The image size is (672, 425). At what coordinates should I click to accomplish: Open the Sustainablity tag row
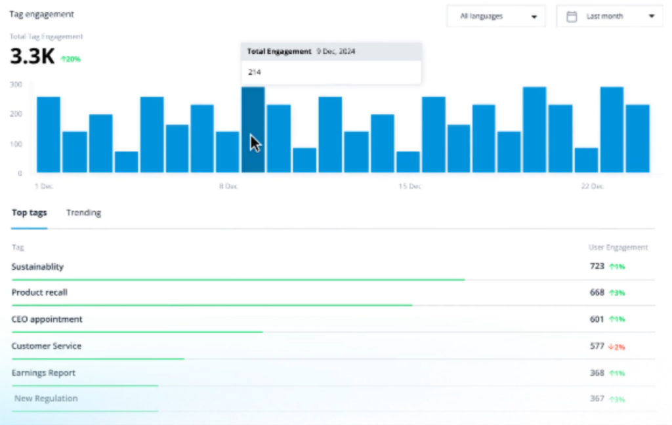37,267
